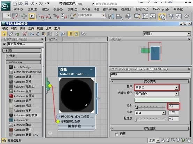Click the zoom region tool icon

173,140
